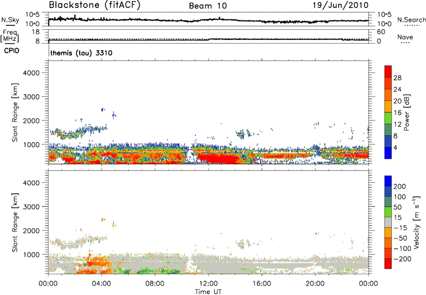Screen dimensions: 426x295
Task: Click the dotted line sample under N.Search
Action: (x=412, y=25)
